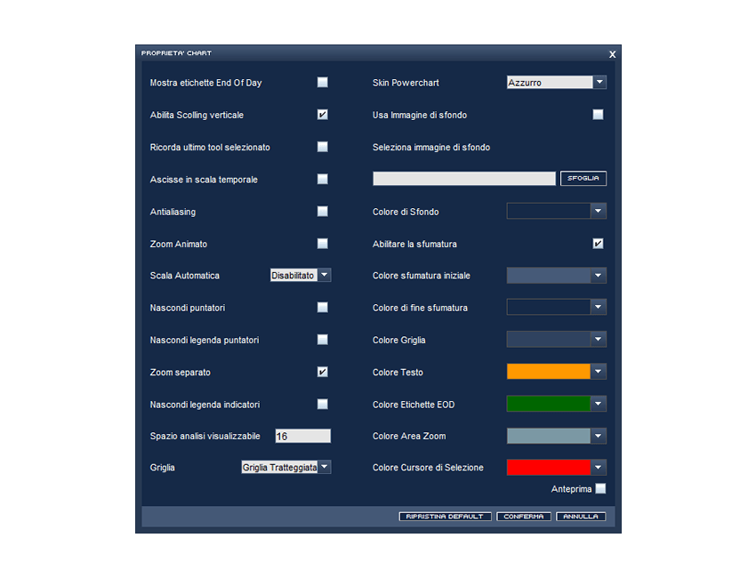Viewport: 756px width, 578px height.
Task: Click the Ripristina Default button
Action: click(445, 517)
